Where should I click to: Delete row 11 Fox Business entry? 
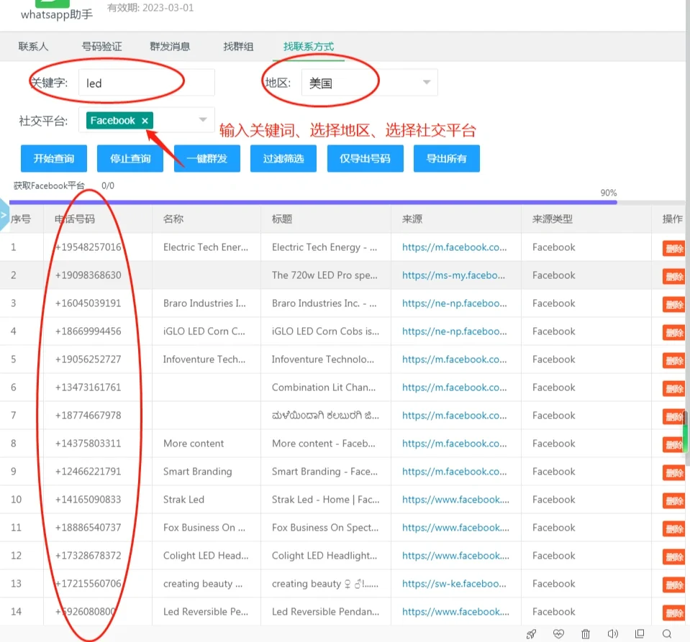pos(673,529)
